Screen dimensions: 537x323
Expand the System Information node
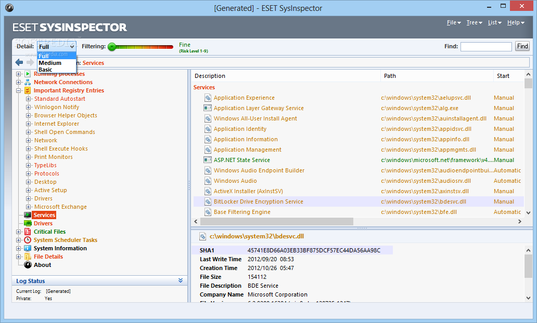click(x=19, y=249)
